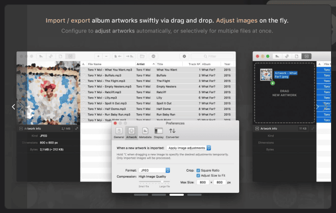Screen dimensions: 336x213
Task: Click the round no-entry toolbar icon
Action: pyautogui.click(x=154, y=56)
